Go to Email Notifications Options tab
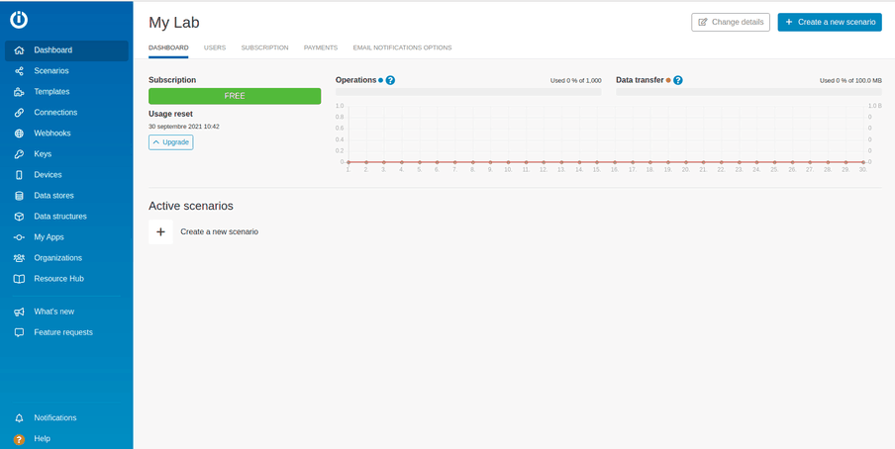The height and width of the screenshot is (449, 895). pyautogui.click(x=402, y=47)
